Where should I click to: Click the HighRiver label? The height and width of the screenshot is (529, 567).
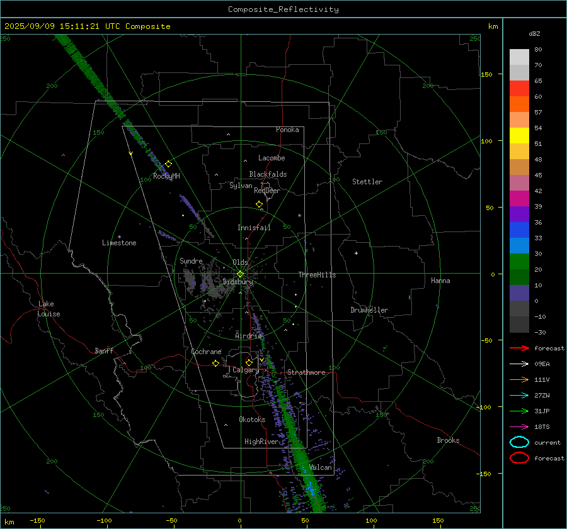coord(261,442)
